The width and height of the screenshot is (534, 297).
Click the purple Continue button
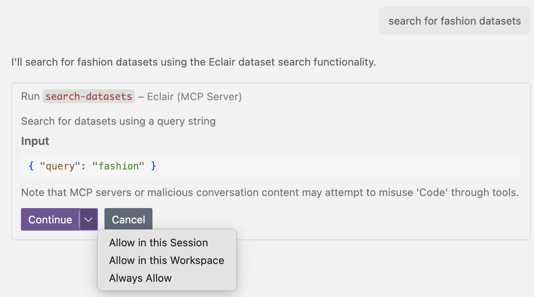pos(50,219)
